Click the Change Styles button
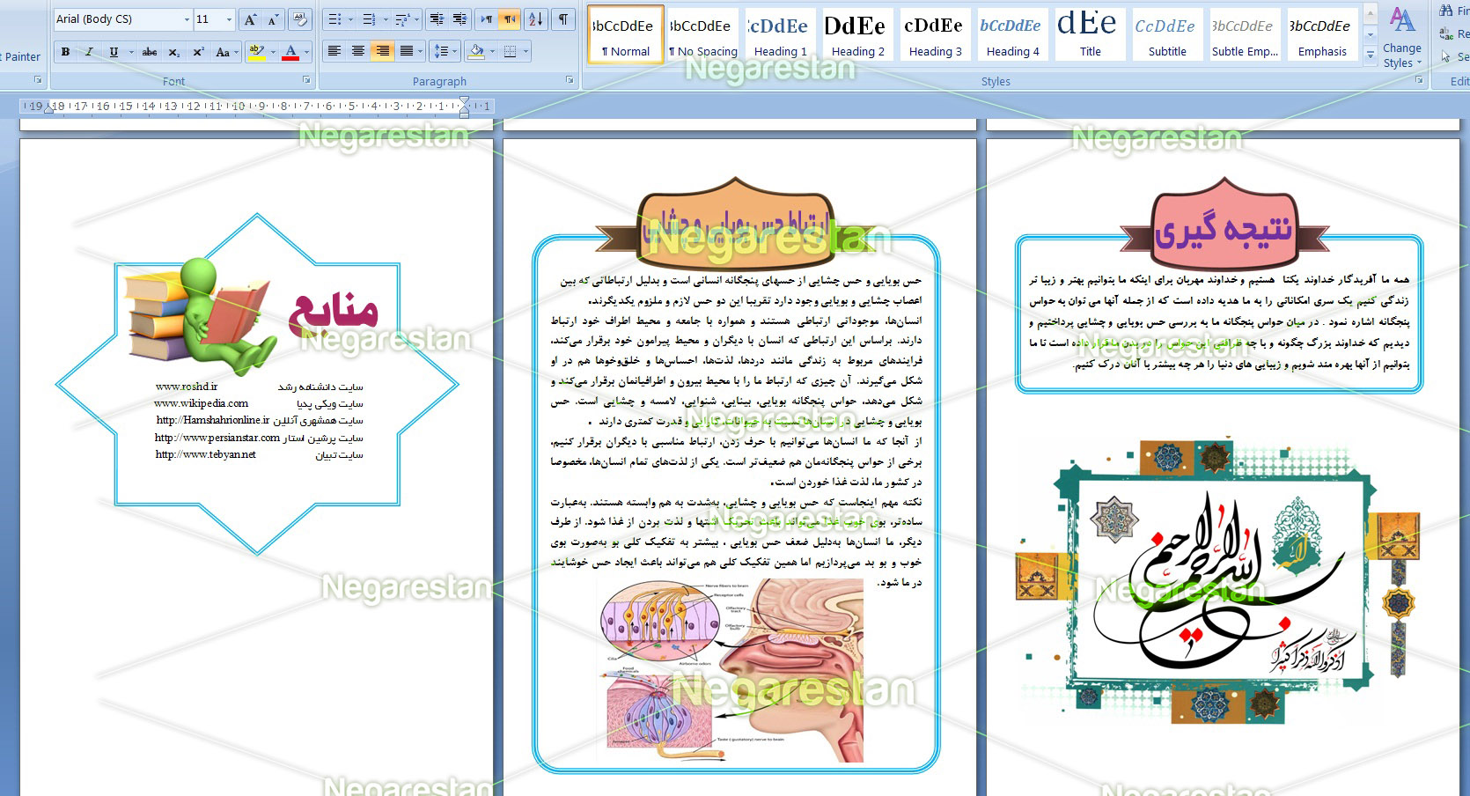The height and width of the screenshot is (796, 1470). click(1401, 40)
